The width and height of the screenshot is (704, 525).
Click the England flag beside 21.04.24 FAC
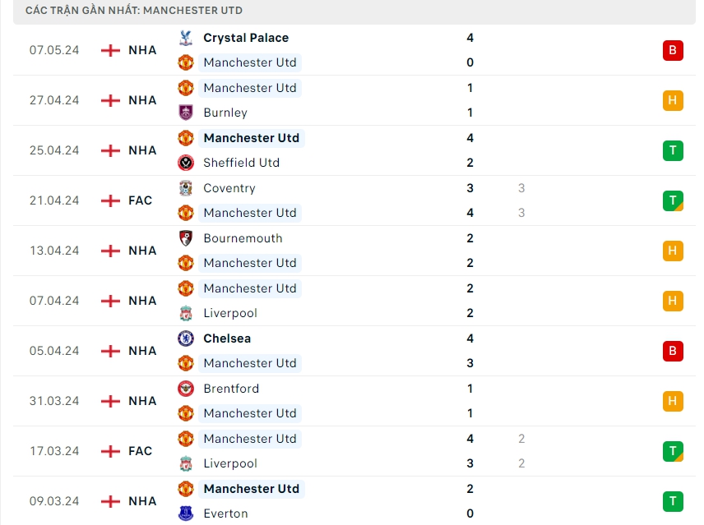pos(110,200)
